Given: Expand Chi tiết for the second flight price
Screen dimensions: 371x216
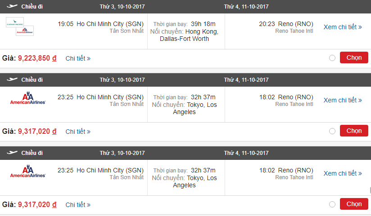Looking at the screenshot, I should 78,132.
